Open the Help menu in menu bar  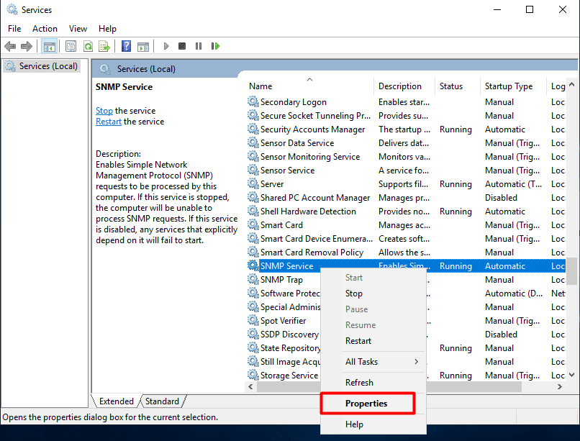107,29
